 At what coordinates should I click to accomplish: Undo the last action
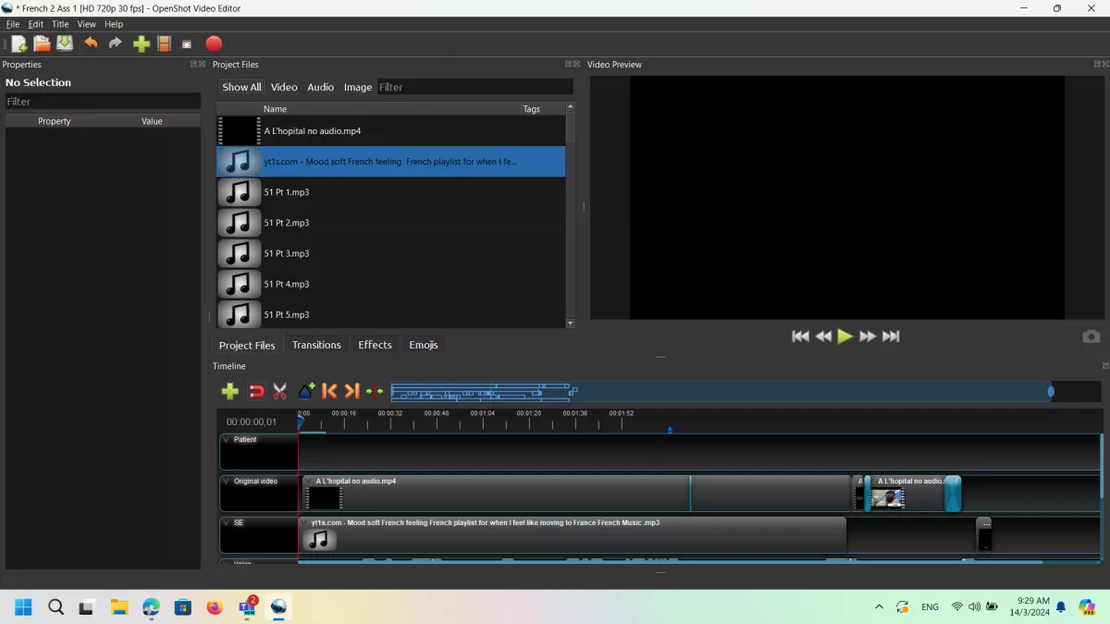pyautogui.click(x=91, y=43)
